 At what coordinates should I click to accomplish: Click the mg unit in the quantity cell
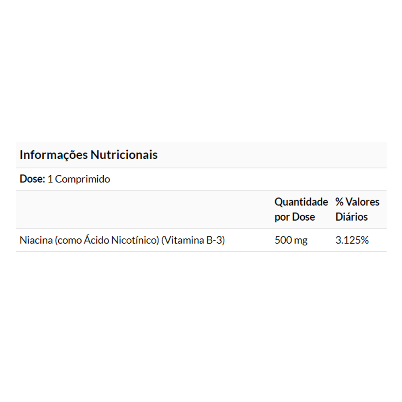point(301,240)
